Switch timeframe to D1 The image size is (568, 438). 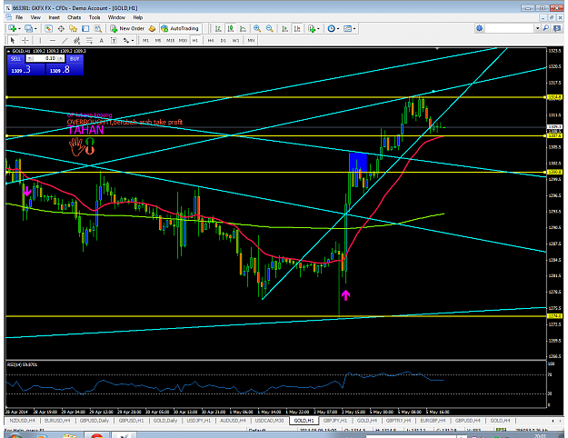[x=224, y=40]
